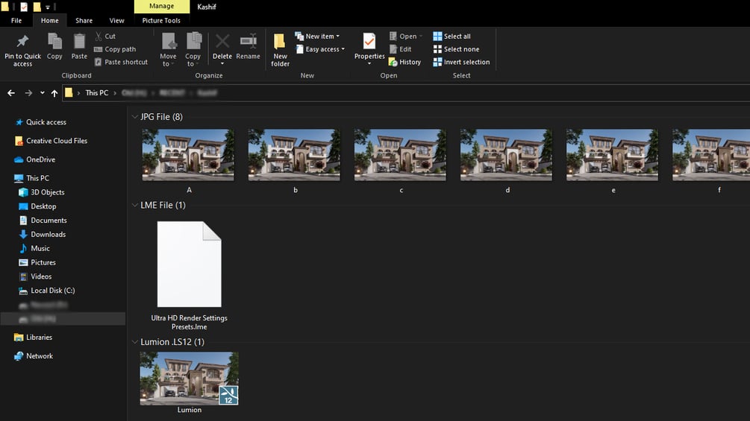Open the Move to menu

[169, 49]
